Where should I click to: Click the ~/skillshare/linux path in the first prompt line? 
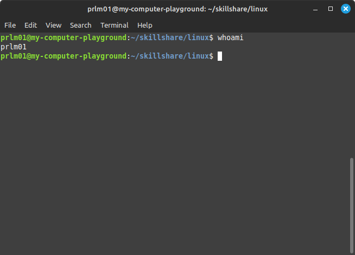[x=169, y=37]
